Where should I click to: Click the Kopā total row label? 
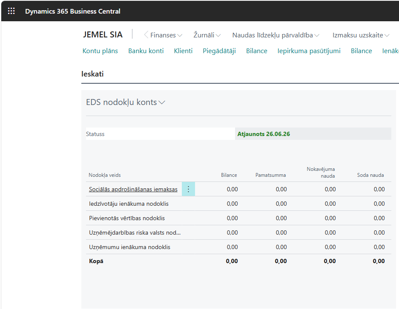click(x=96, y=261)
